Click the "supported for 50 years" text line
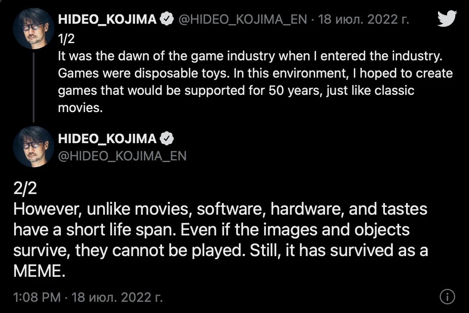 pos(236,91)
